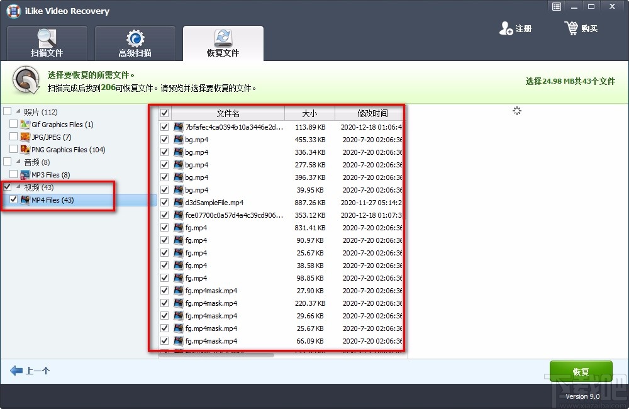Collapse the 视频 (43) tree node
This screenshot has height=409, width=629.
(18, 188)
